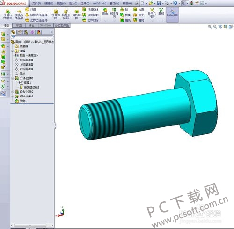Expand the 注解 Annotations folder

[x=13, y=51]
